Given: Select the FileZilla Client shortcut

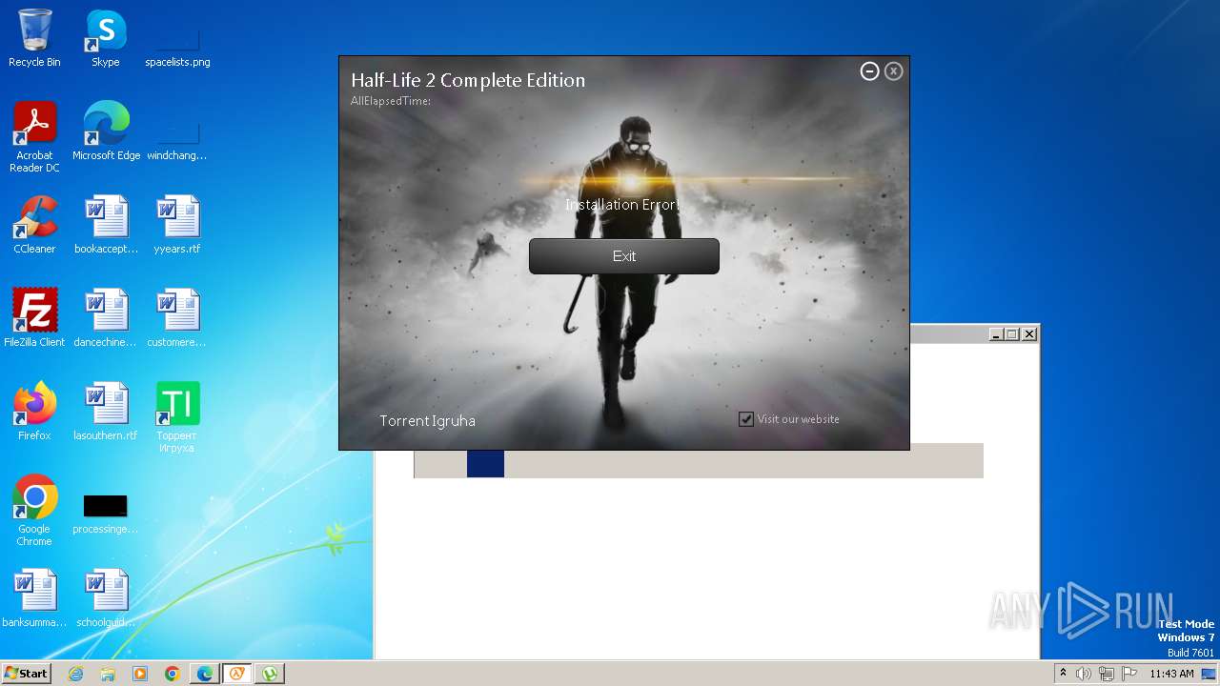Looking at the screenshot, I should (x=34, y=318).
